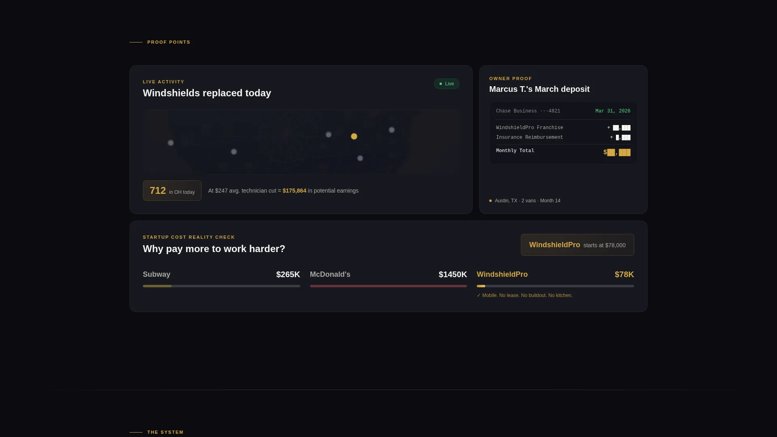Click the McDonald's red cost bar
The image size is (777, 437).
[388, 286]
